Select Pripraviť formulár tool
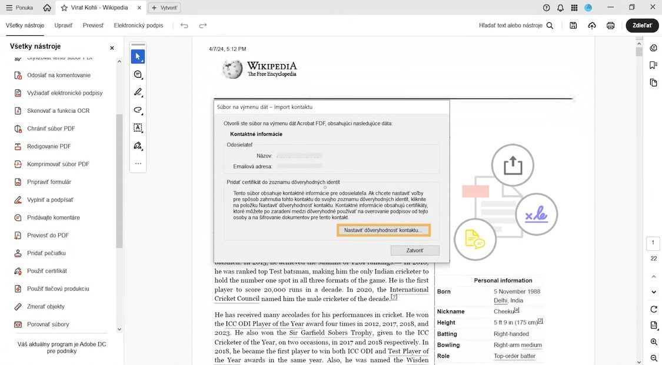 [49, 182]
